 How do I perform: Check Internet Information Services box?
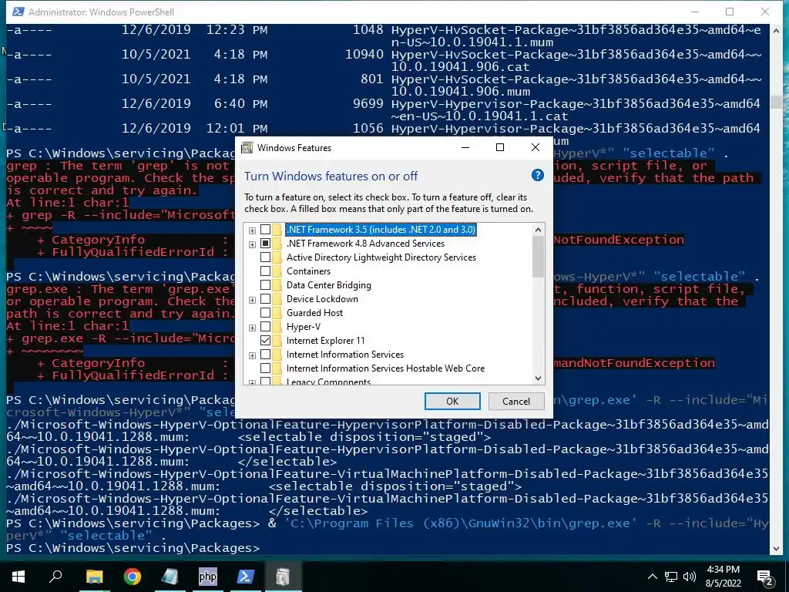pyautogui.click(x=265, y=355)
